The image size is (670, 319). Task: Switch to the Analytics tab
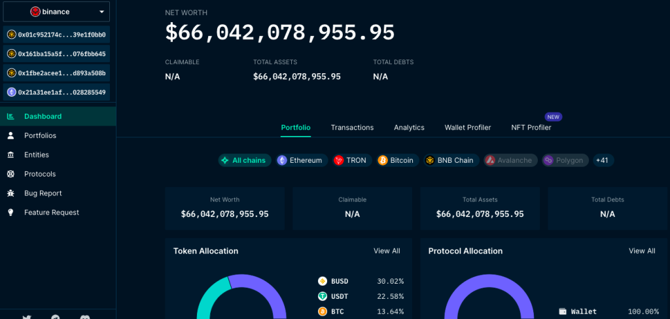tap(409, 127)
